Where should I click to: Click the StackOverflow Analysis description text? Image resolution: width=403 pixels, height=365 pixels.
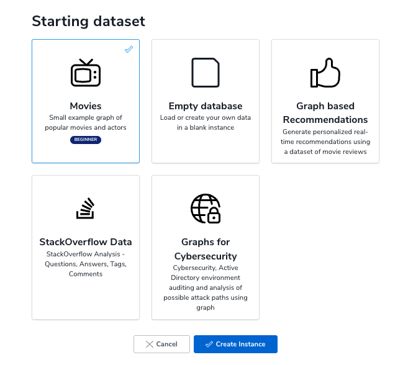[86, 264]
